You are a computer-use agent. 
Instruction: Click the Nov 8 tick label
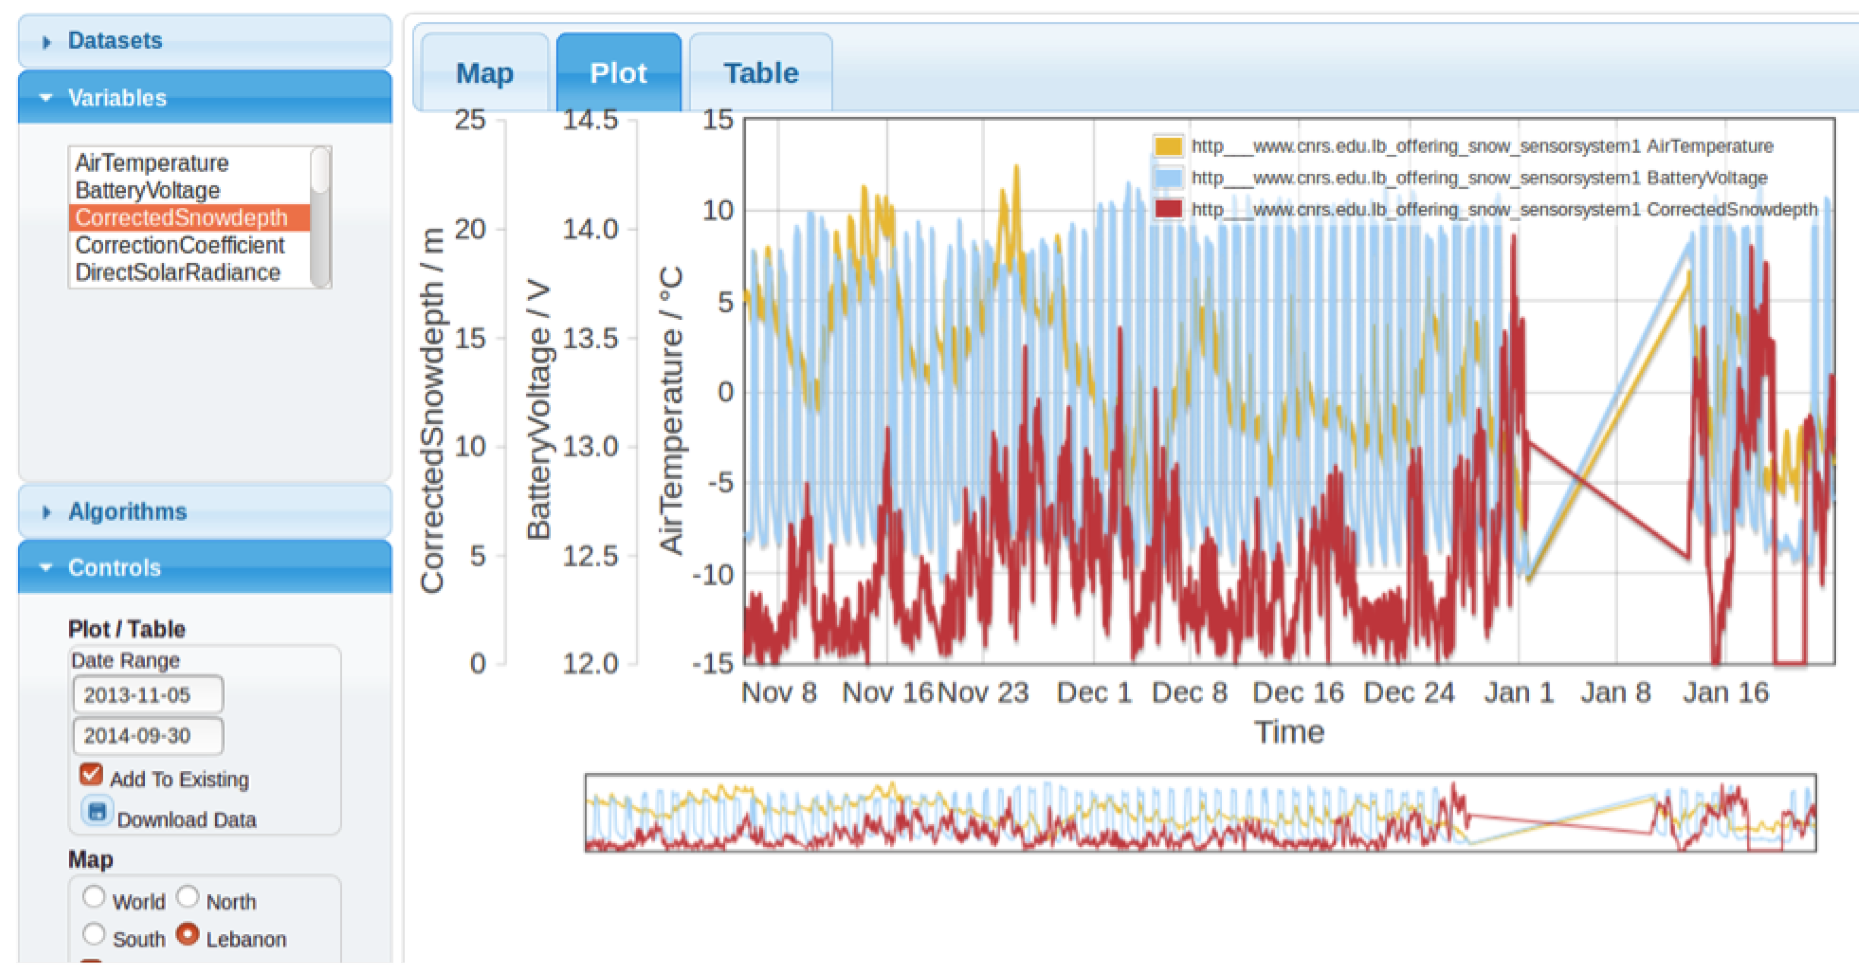coord(779,693)
